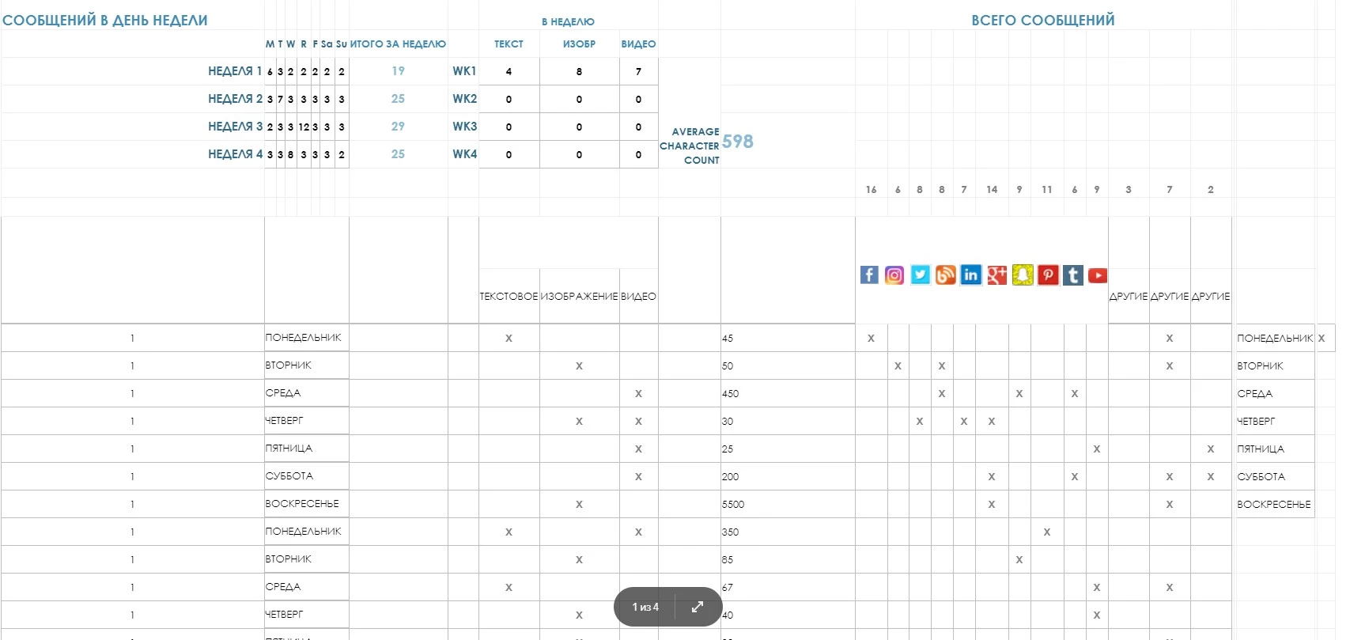Image resolution: width=1350 pixels, height=640 pixels.
Task: Click the Instagram icon
Action: click(x=894, y=275)
